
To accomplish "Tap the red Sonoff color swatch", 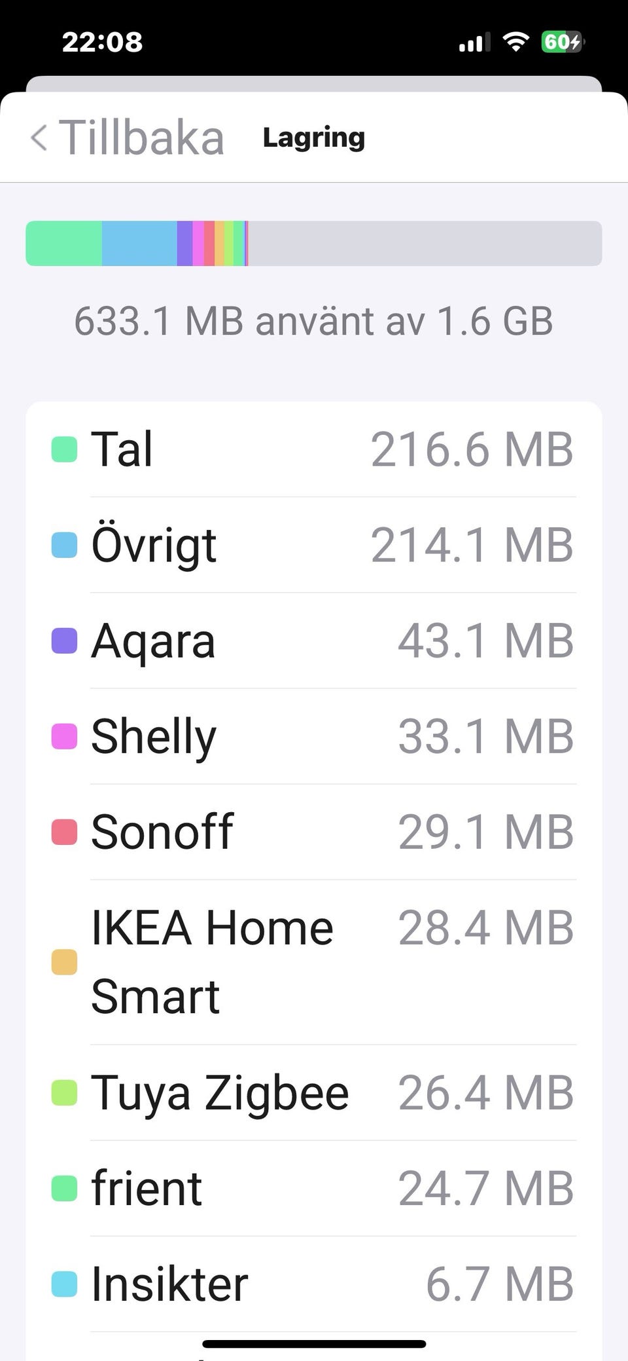I will (64, 832).
